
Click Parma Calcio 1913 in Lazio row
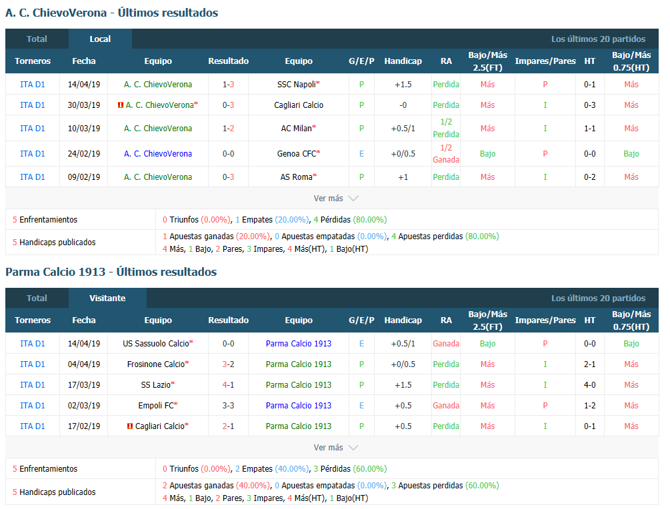(x=299, y=384)
